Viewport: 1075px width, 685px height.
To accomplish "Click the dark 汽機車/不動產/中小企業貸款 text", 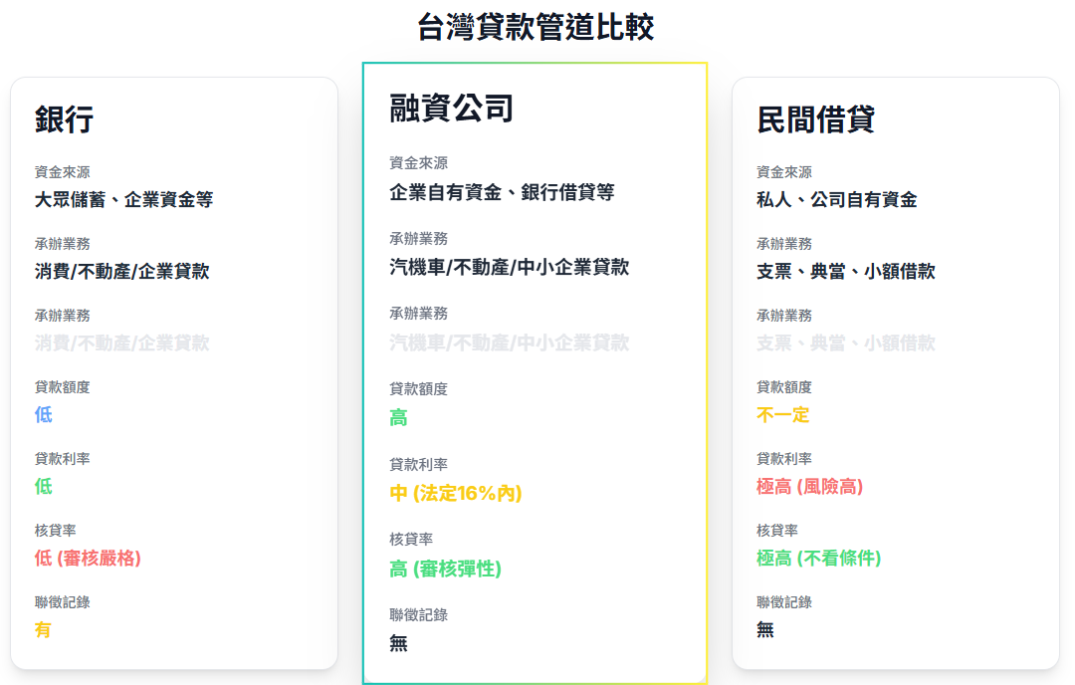I will [509, 267].
